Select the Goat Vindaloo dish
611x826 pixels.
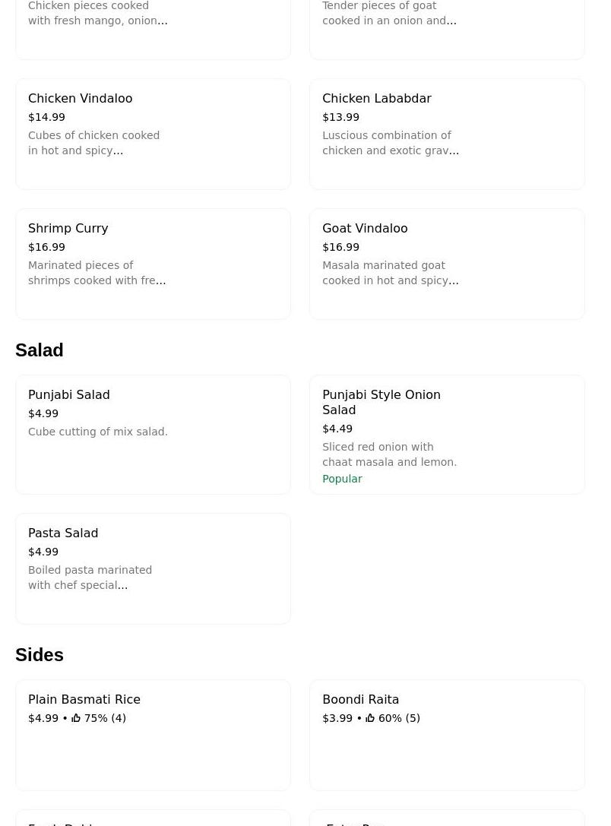447,264
